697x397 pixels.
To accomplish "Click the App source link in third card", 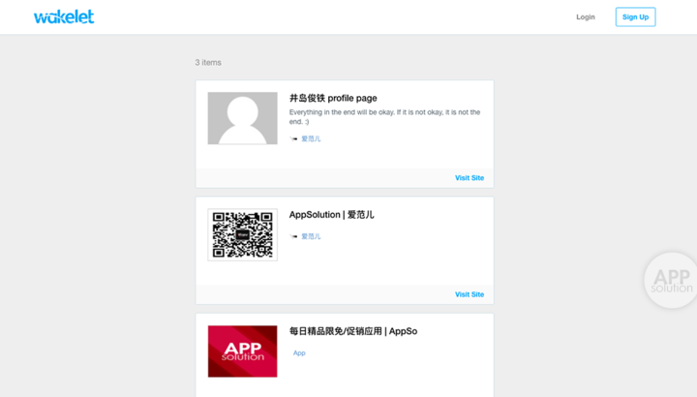I will (299, 353).
